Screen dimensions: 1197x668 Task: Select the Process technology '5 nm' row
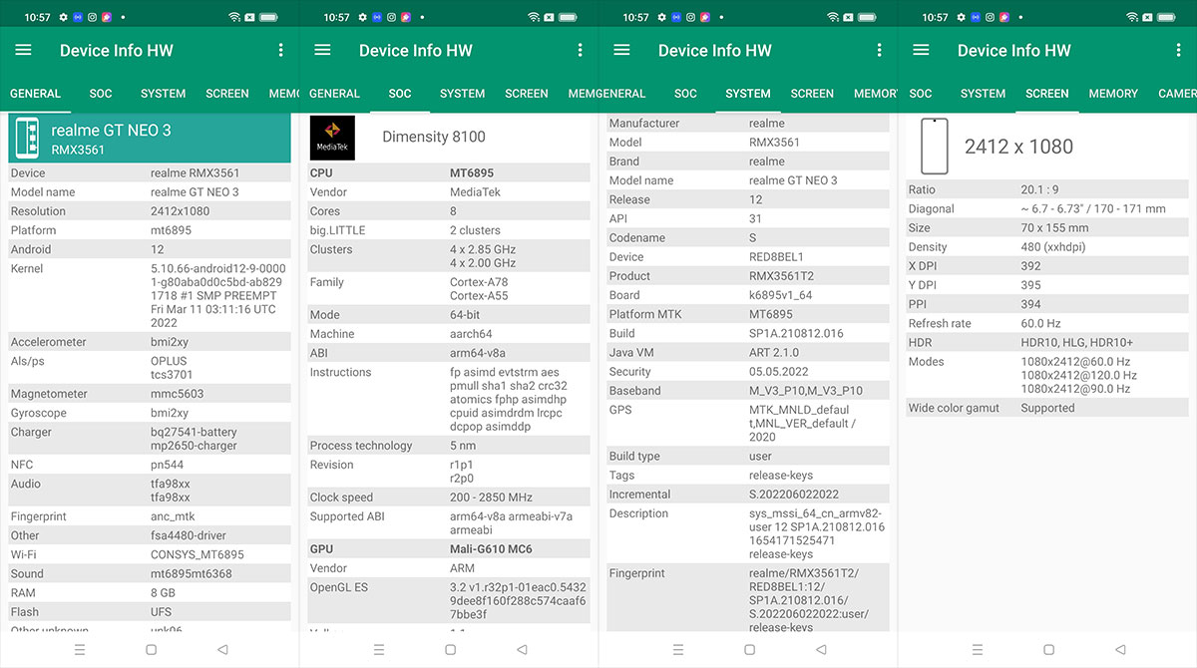[x=449, y=446]
